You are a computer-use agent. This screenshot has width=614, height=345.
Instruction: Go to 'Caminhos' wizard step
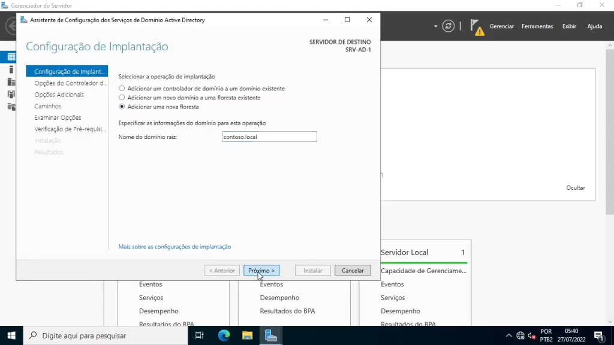pyautogui.click(x=48, y=106)
